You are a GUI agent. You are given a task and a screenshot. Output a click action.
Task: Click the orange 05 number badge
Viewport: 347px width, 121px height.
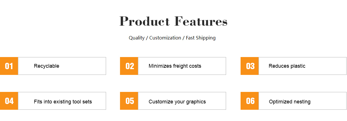(x=129, y=101)
